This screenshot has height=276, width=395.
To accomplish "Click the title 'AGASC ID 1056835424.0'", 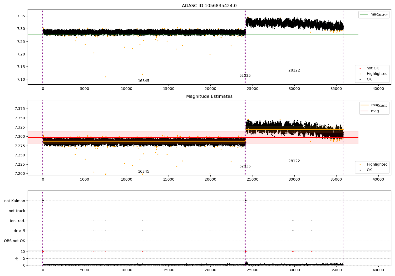I will (x=209, y=6).
